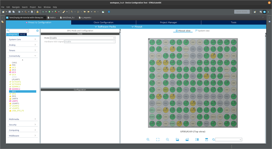Click the yellow robot code generation icon
The width and height of the screenshot is (272, 149).
pos(37,12)
